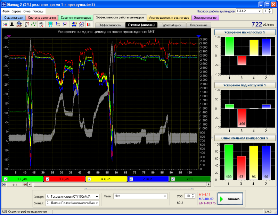Select the Эффективность sub-tab
Viewport: 278px width, 215px height.
point(110,25)
